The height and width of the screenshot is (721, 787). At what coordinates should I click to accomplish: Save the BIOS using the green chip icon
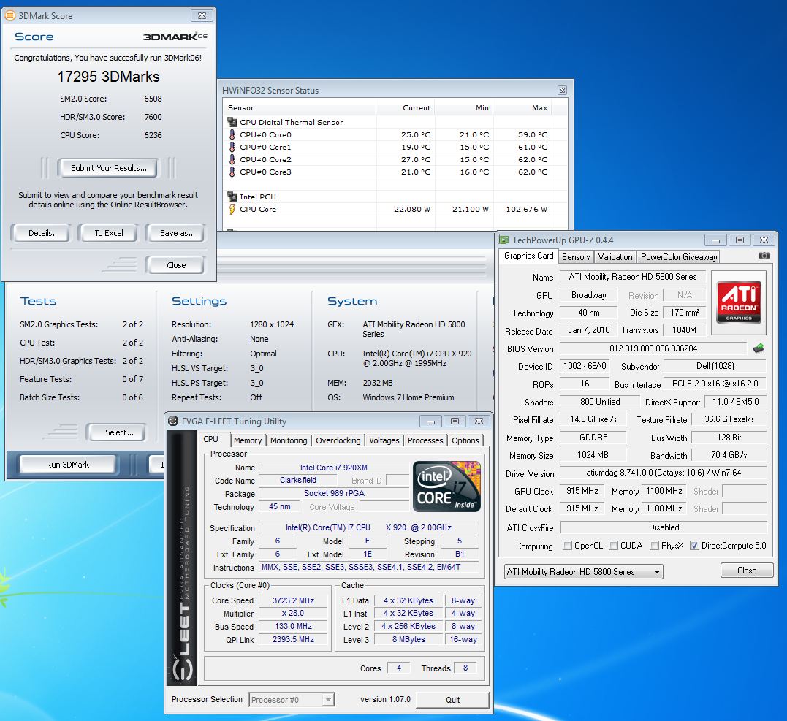pos(759,348)
